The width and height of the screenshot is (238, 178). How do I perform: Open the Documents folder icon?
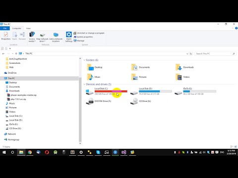click(x=134, y=67)
